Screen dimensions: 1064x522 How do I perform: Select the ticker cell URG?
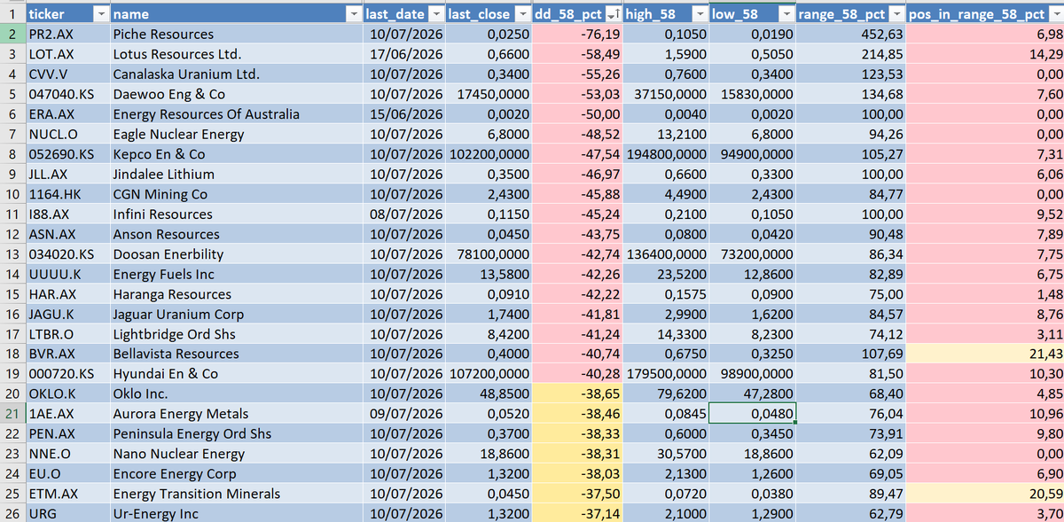[68, 514]
